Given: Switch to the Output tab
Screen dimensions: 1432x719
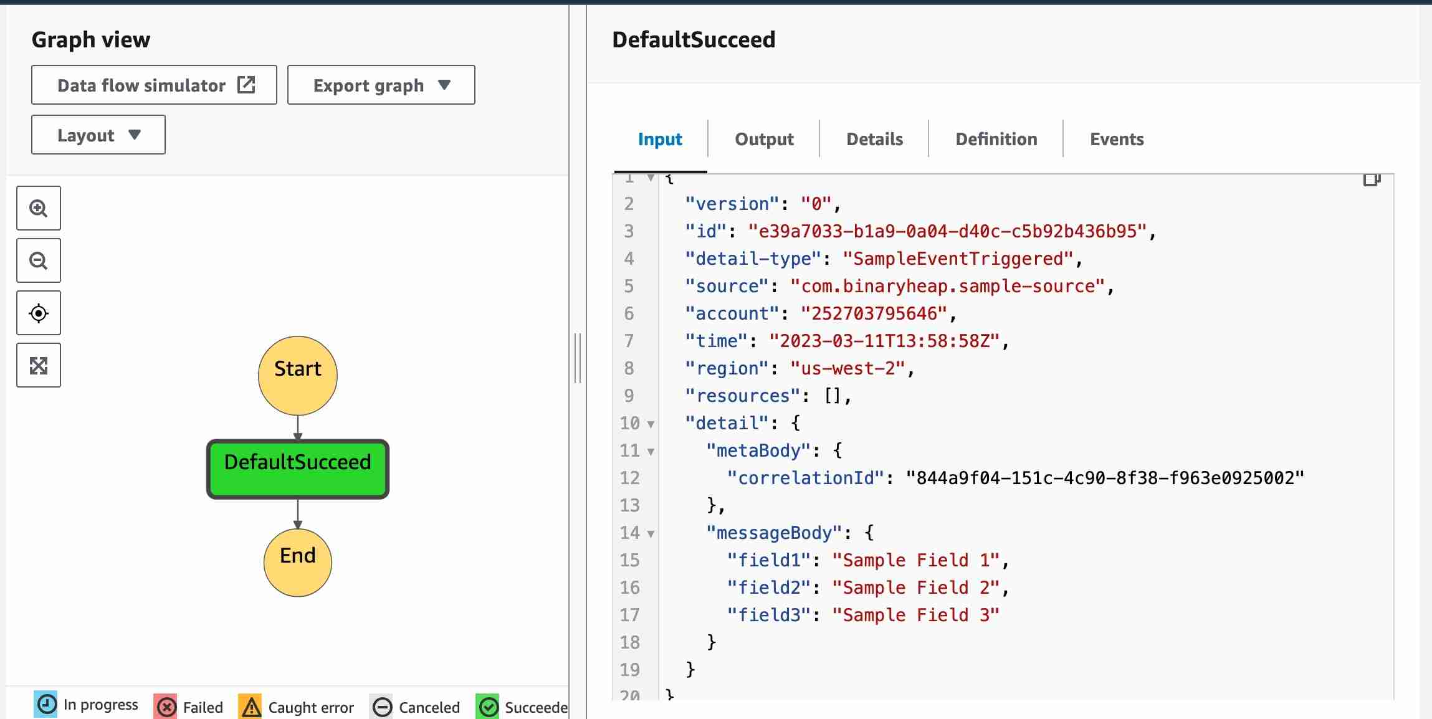Looking at the screenshot, I should tap(764, 139).
